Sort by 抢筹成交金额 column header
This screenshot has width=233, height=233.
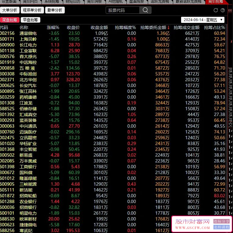click(187, 27)
